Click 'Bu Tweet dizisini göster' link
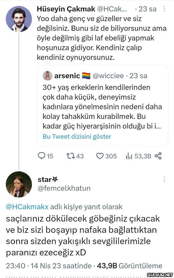This screenshot has width=174, height=278. 77,136
